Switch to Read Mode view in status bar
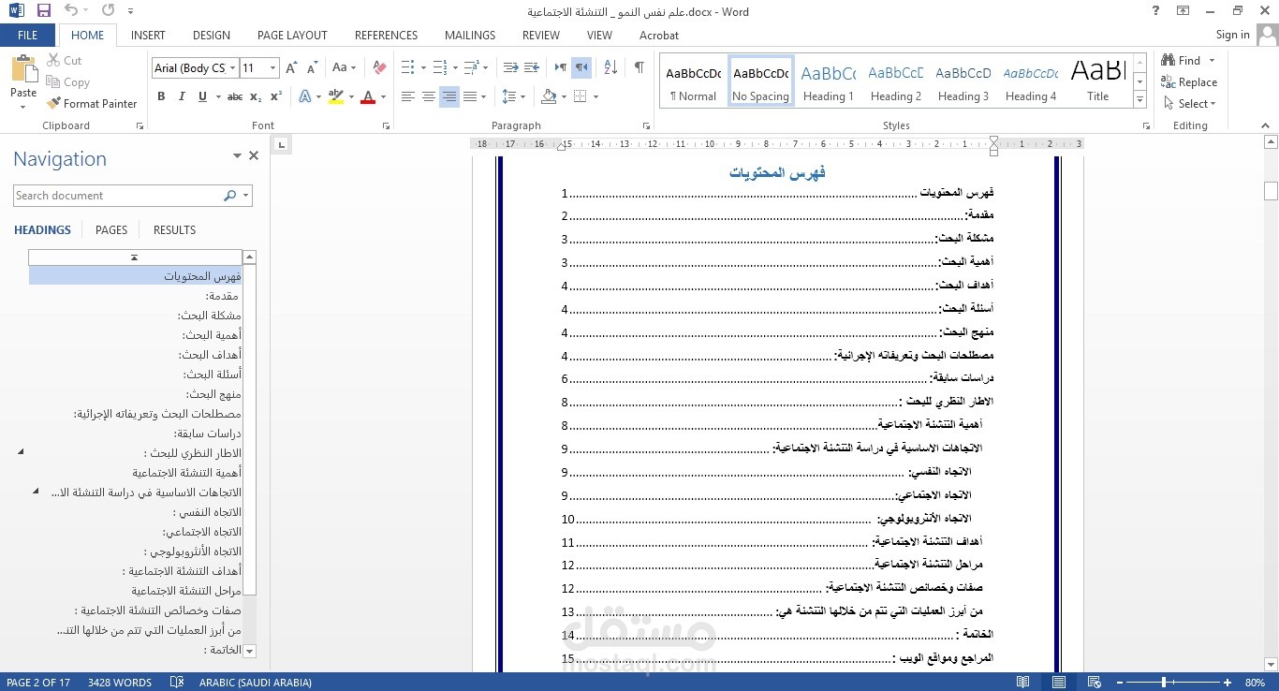Viewport: 1279px width, 691px height. pos(1022,683)
